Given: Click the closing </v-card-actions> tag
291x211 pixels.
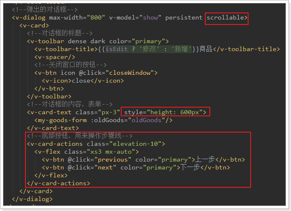Looking at the screenshot, I should point(58,184).
